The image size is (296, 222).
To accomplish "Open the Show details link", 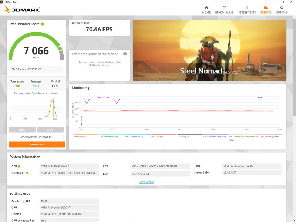I will tap(146, 182).
